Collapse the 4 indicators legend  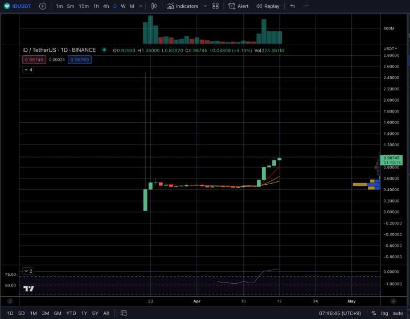(x=28, y=70)
